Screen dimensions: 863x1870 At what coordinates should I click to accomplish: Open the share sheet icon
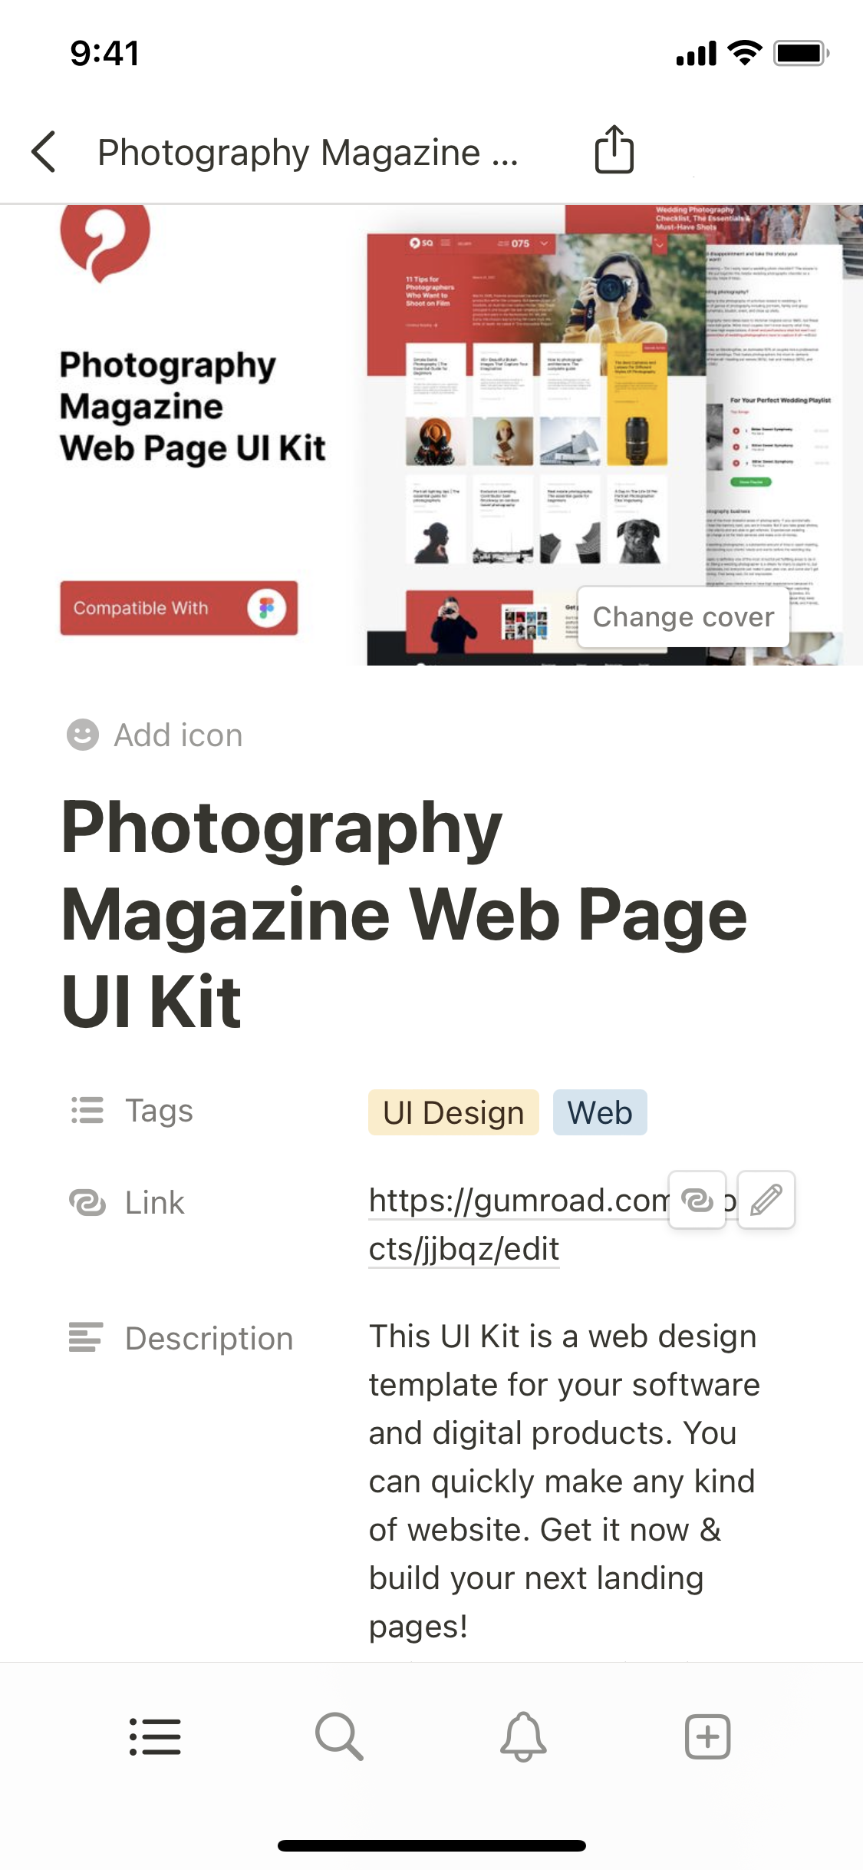614,150
